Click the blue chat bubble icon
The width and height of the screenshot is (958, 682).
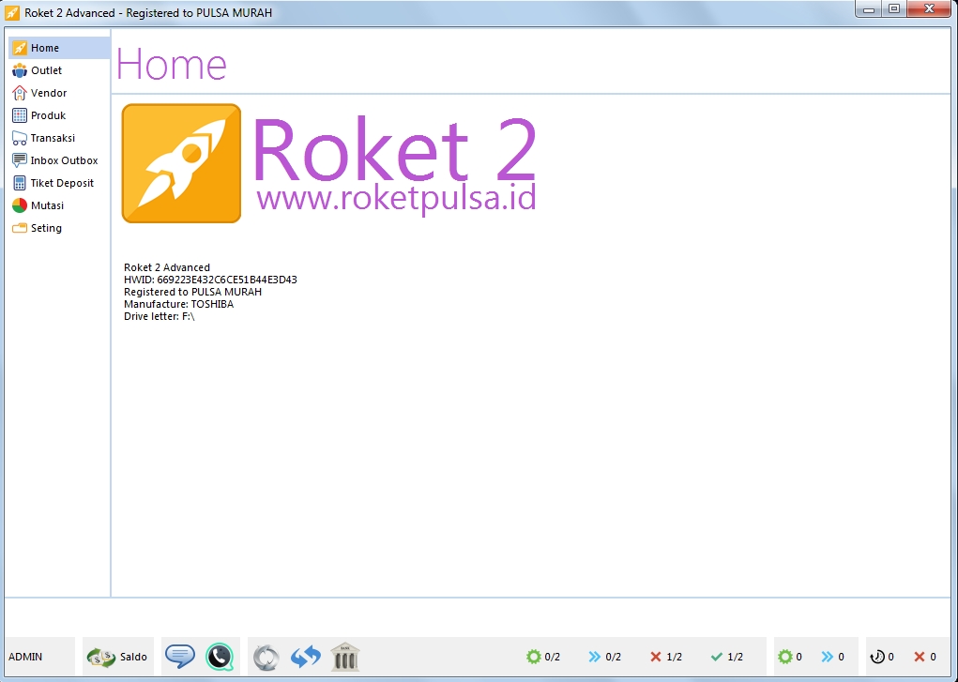tap(180, 657)
